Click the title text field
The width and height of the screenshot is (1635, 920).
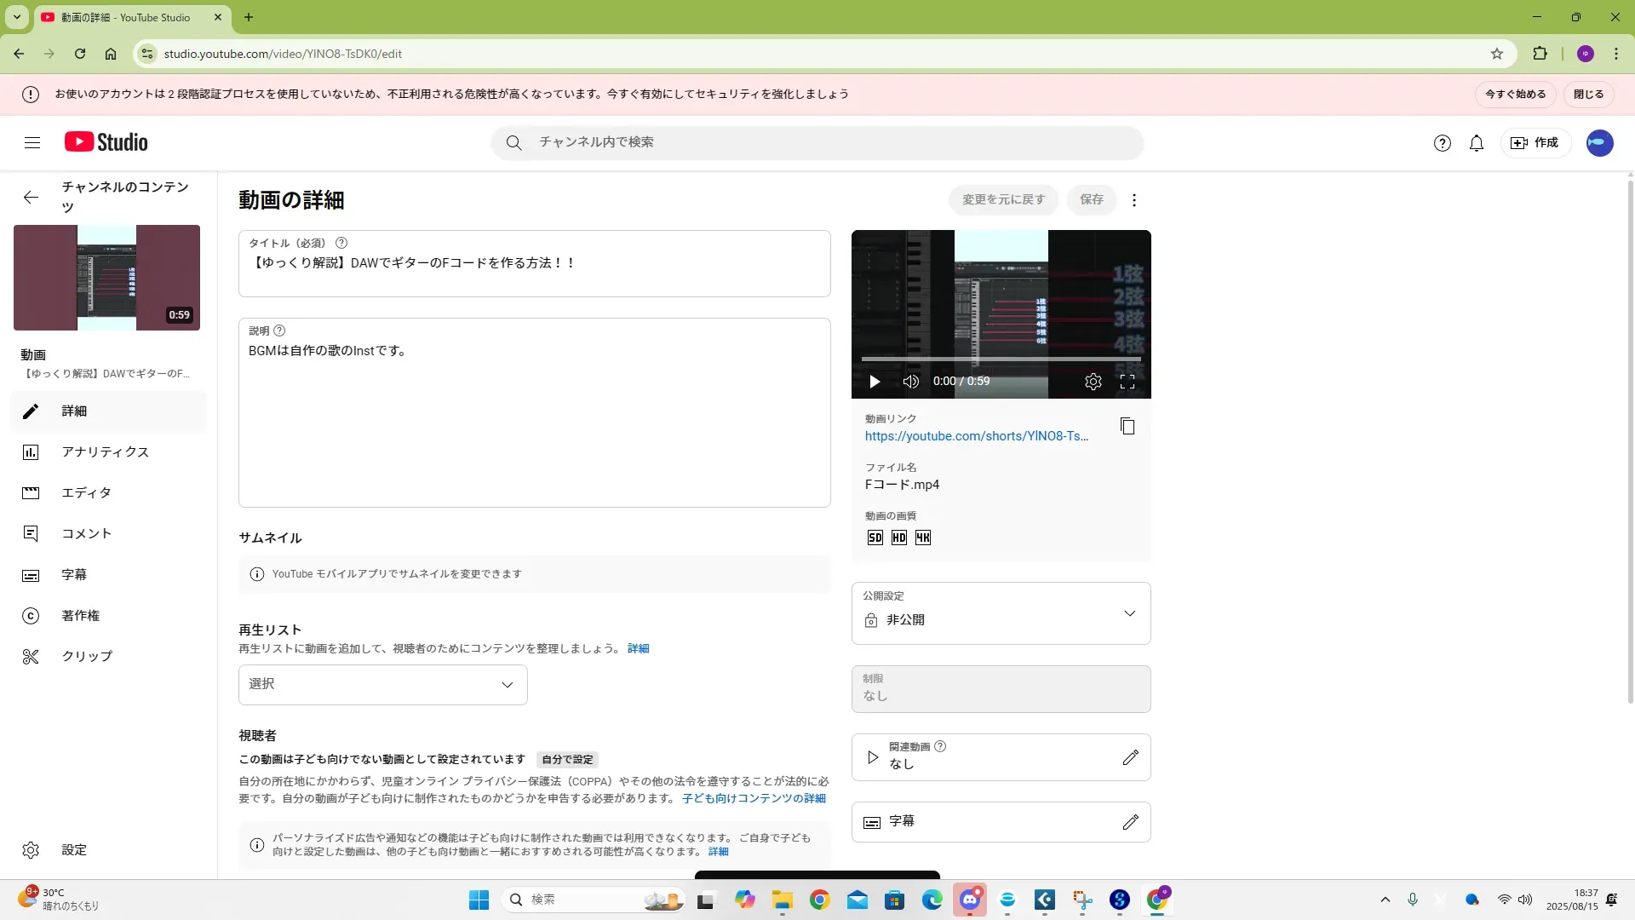[534, 263]
